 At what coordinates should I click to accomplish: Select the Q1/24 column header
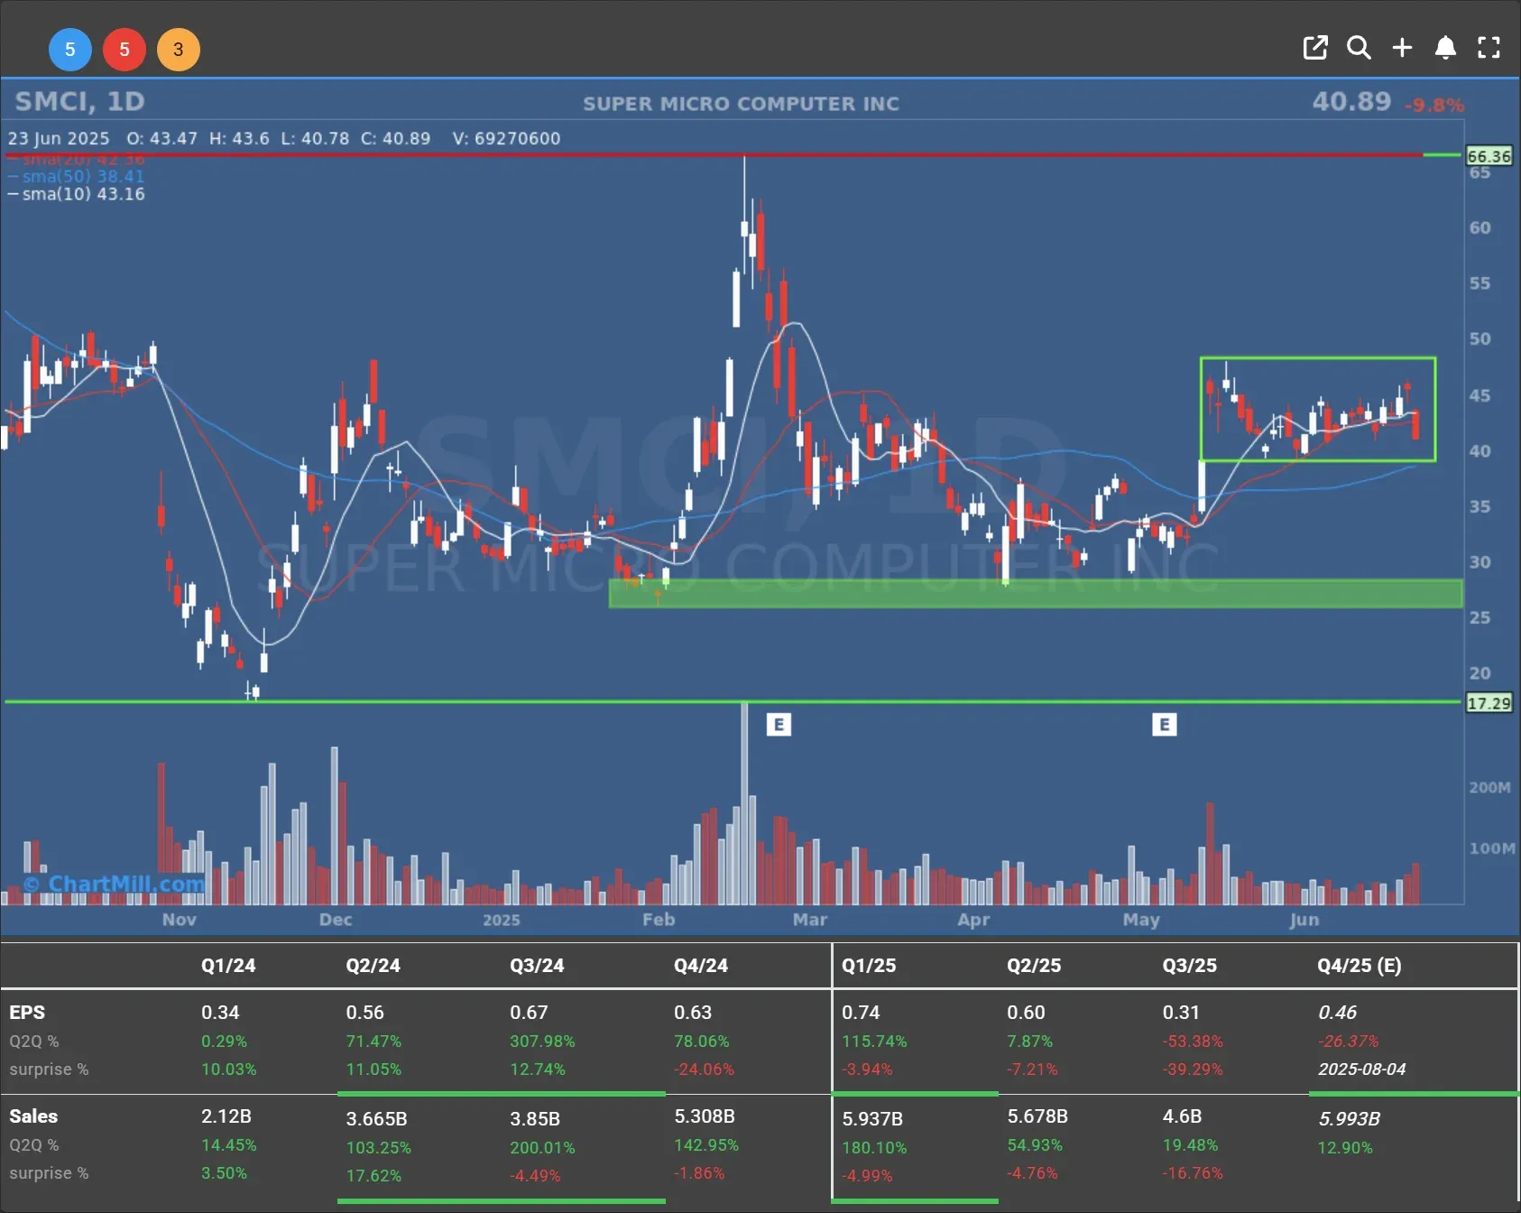coord(228,965)
